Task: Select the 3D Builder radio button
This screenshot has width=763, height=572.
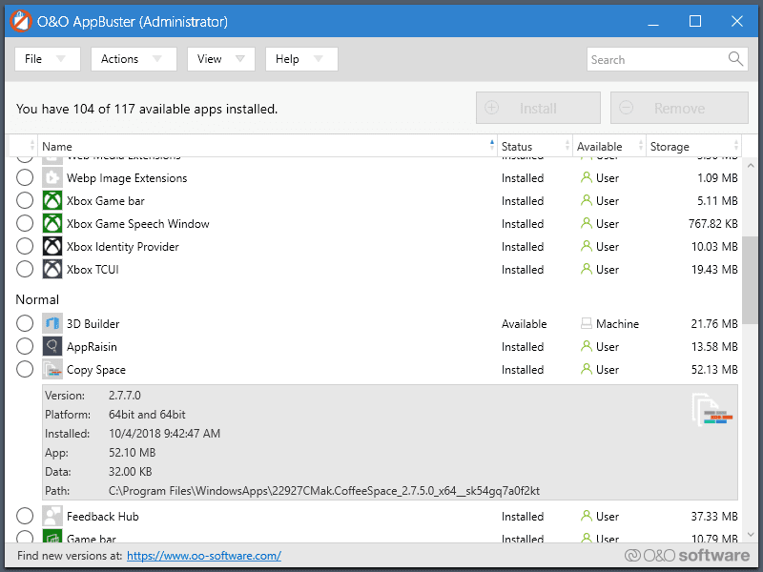Action: pos(25,323)
